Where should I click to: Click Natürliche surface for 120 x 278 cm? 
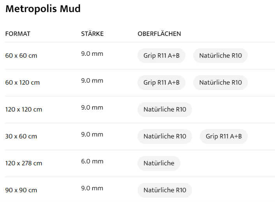(x=159, y=163)
